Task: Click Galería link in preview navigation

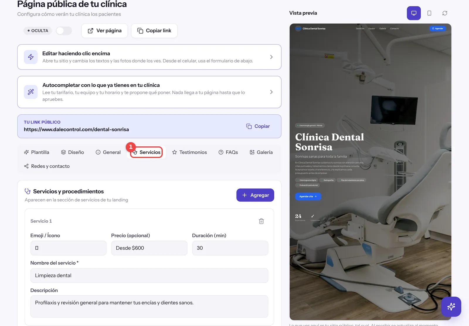Action: pos(383,29)
